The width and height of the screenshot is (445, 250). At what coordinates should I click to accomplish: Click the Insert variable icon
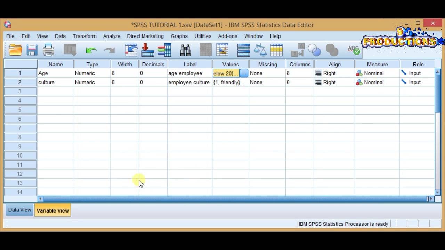pyautogui.click(x=222, y=50)
